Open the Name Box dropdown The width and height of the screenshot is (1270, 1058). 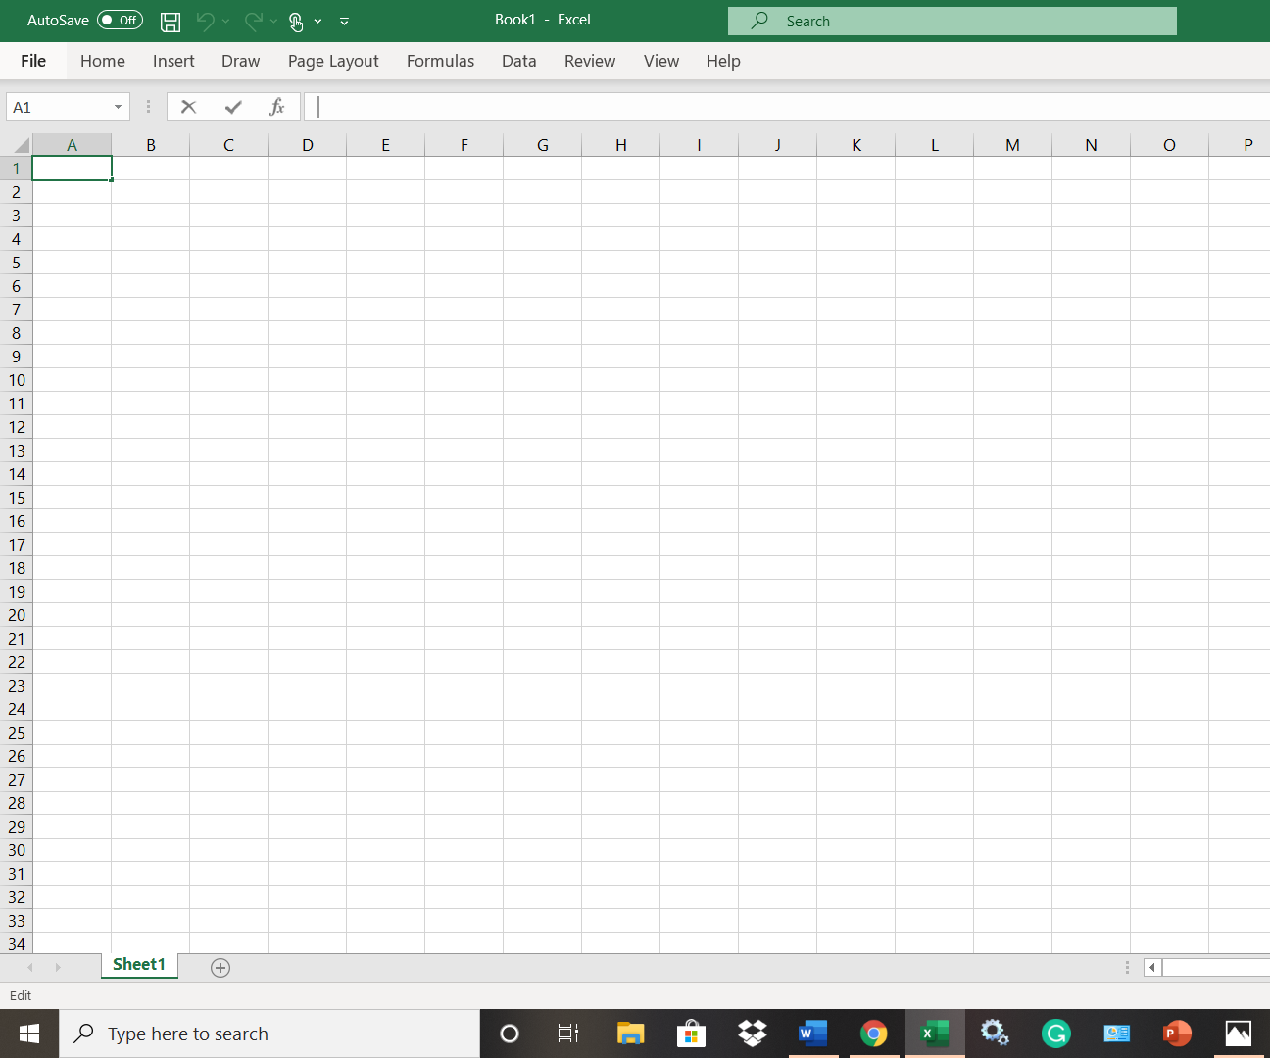tap(117, 106)
